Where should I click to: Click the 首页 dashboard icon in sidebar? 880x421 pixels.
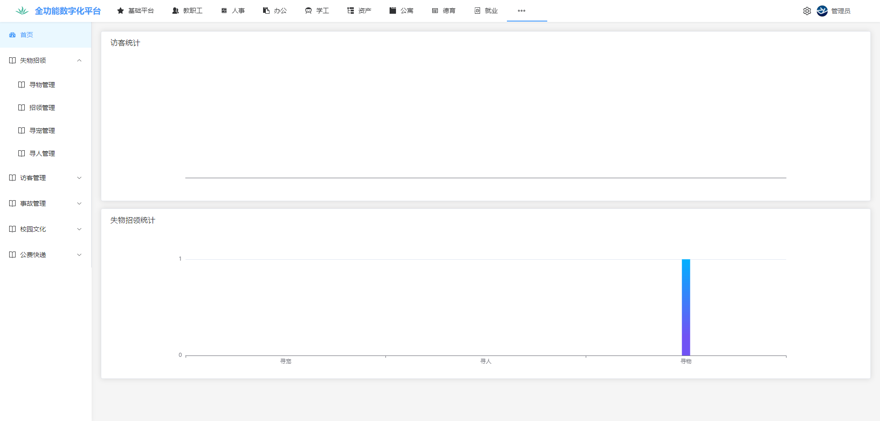[12, 35]
